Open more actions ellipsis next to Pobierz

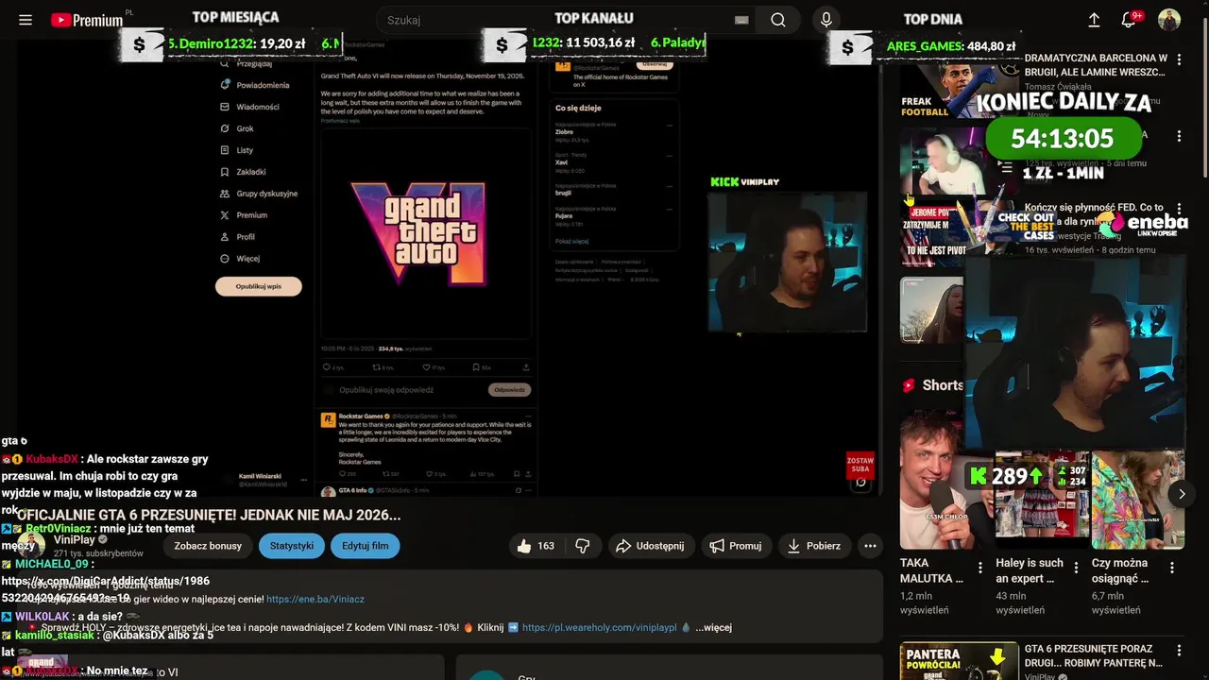(870, 546)
